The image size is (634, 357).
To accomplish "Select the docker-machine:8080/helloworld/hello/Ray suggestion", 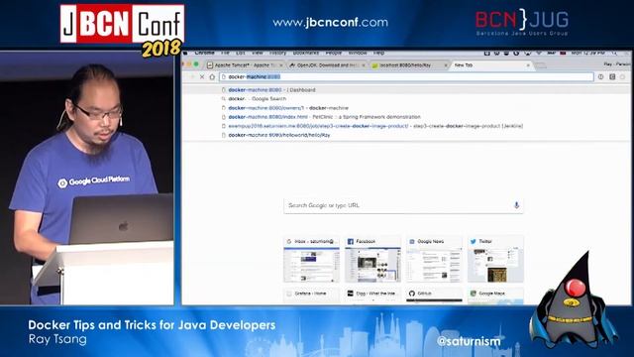I will [406, 135].
